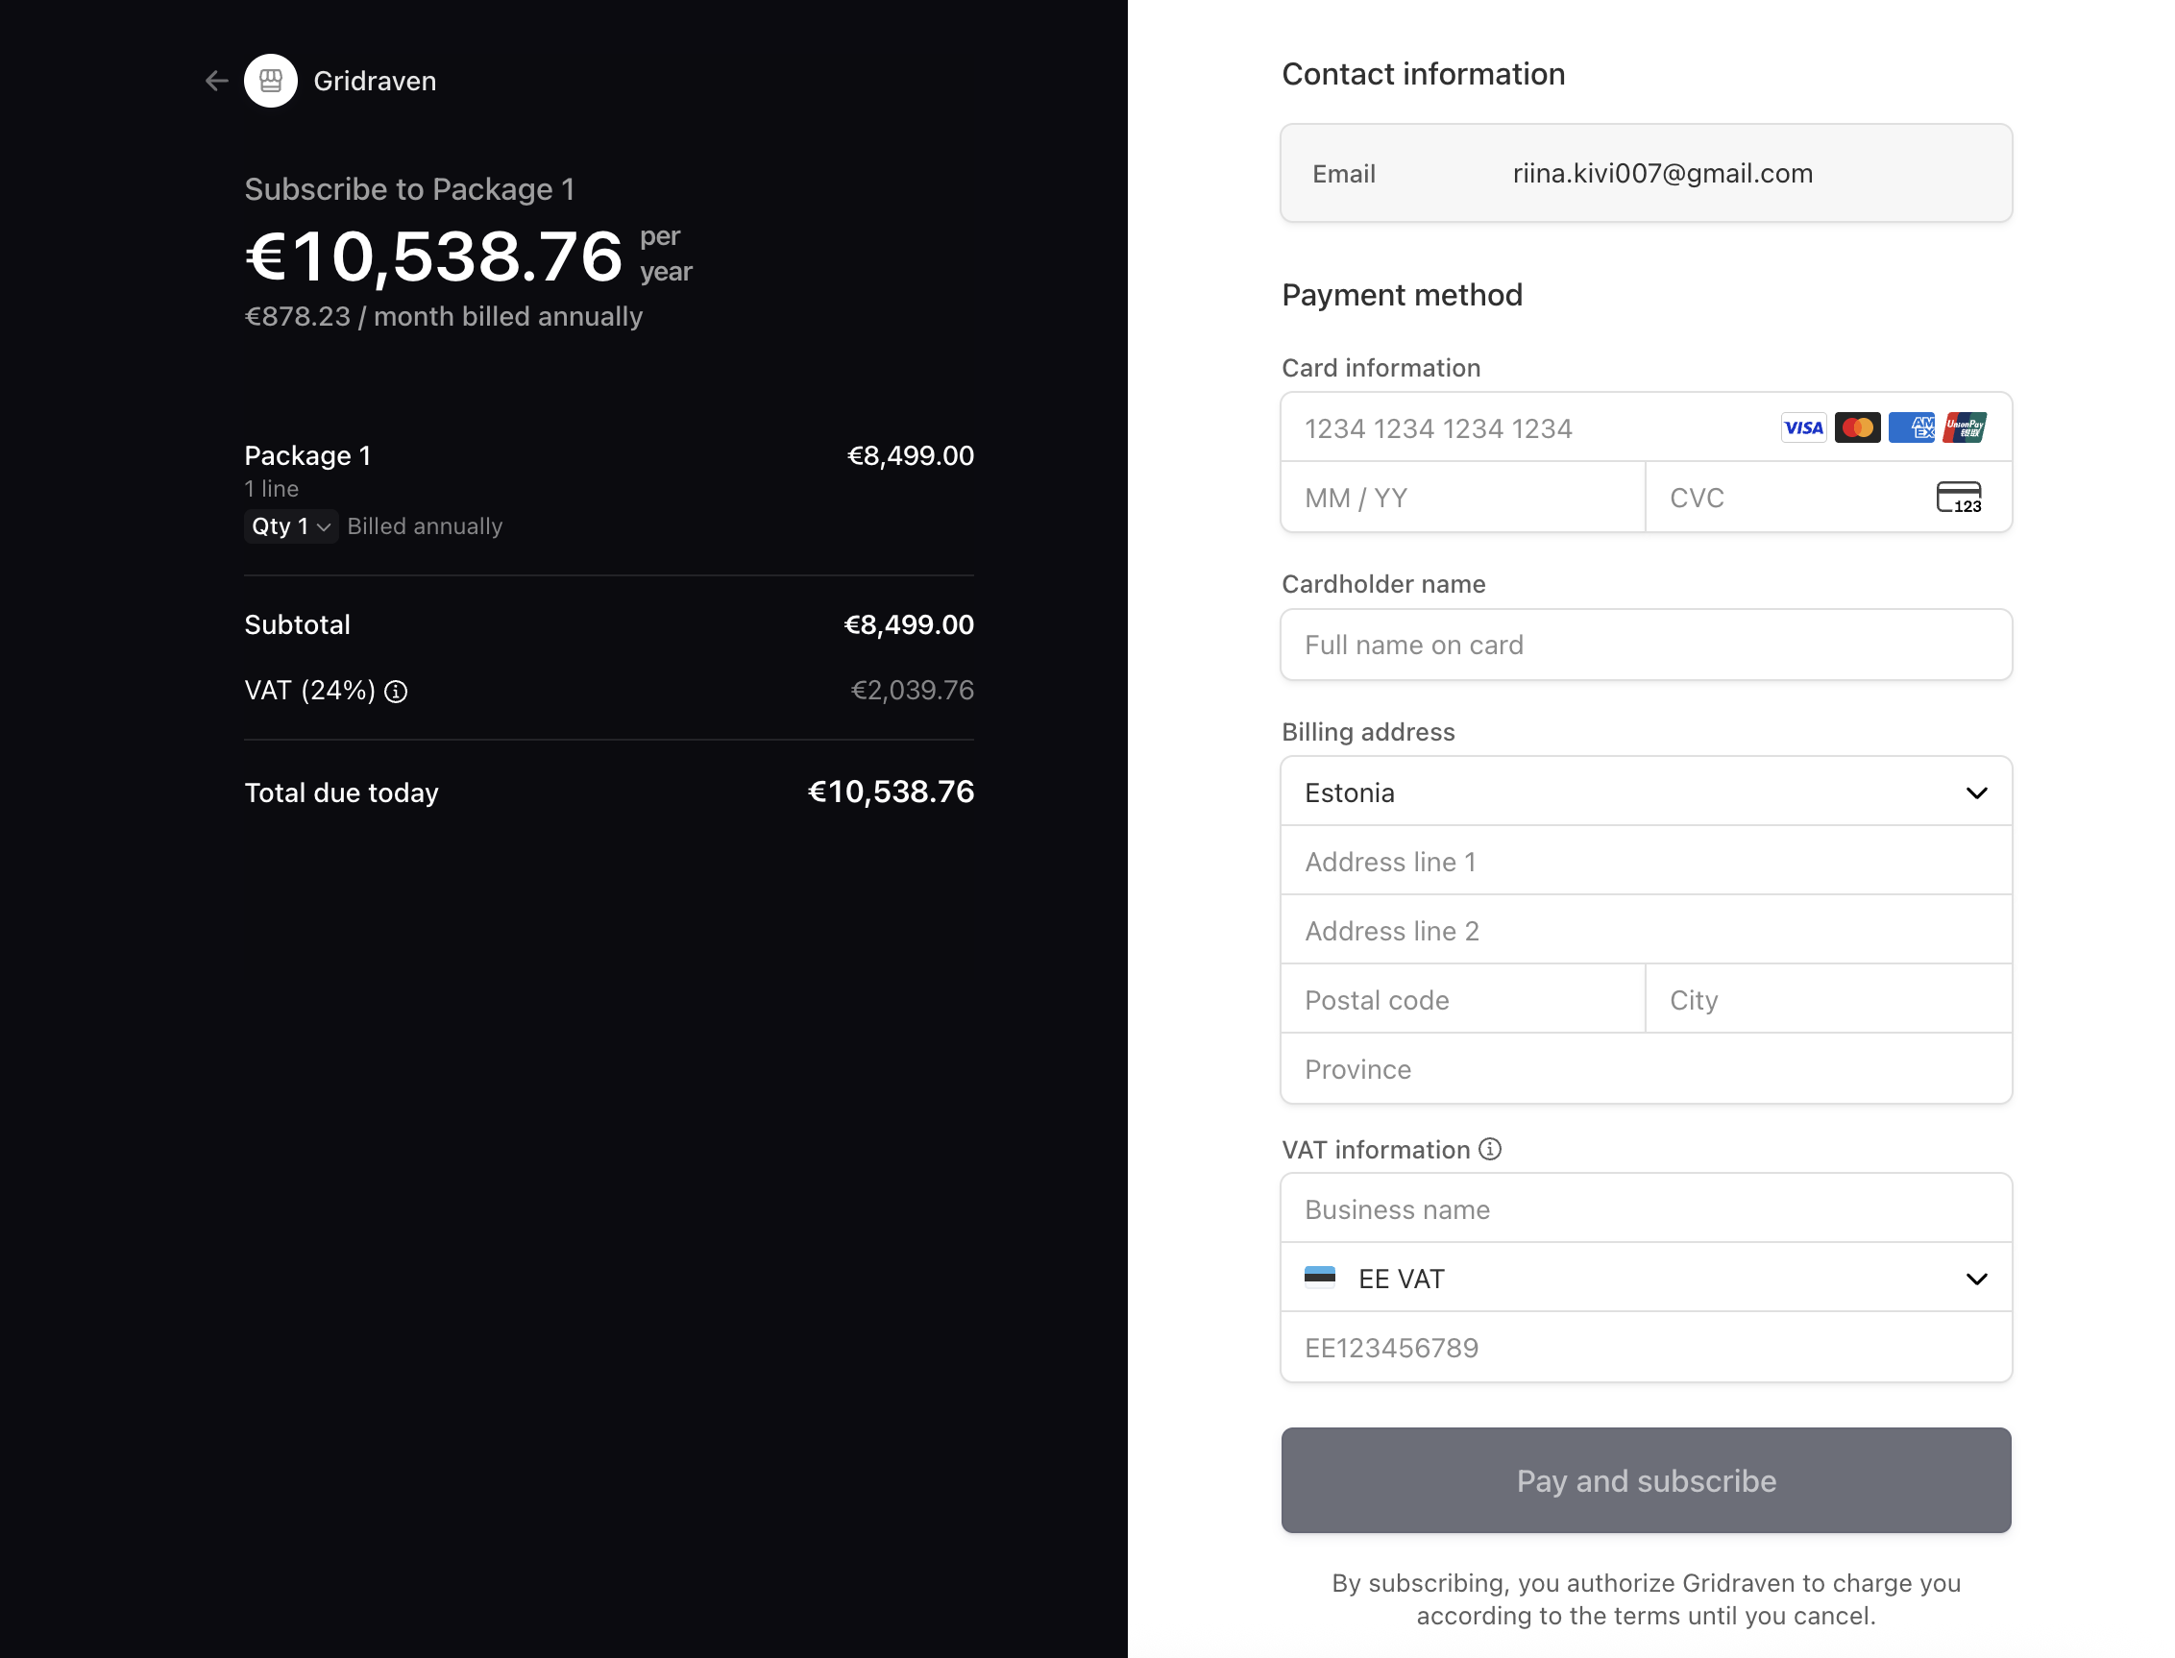The width and height of the screenshot is (2175, 1658).
Task: Click the VAT (24%) info icon
Action: (396, 692)
